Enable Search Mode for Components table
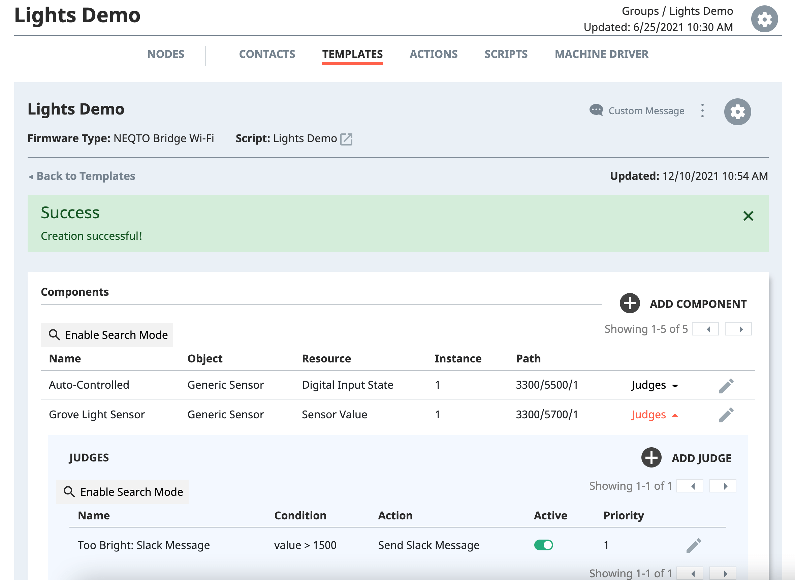Image resolution: width=795 pixels, height=580 pixels. (107, 334)
